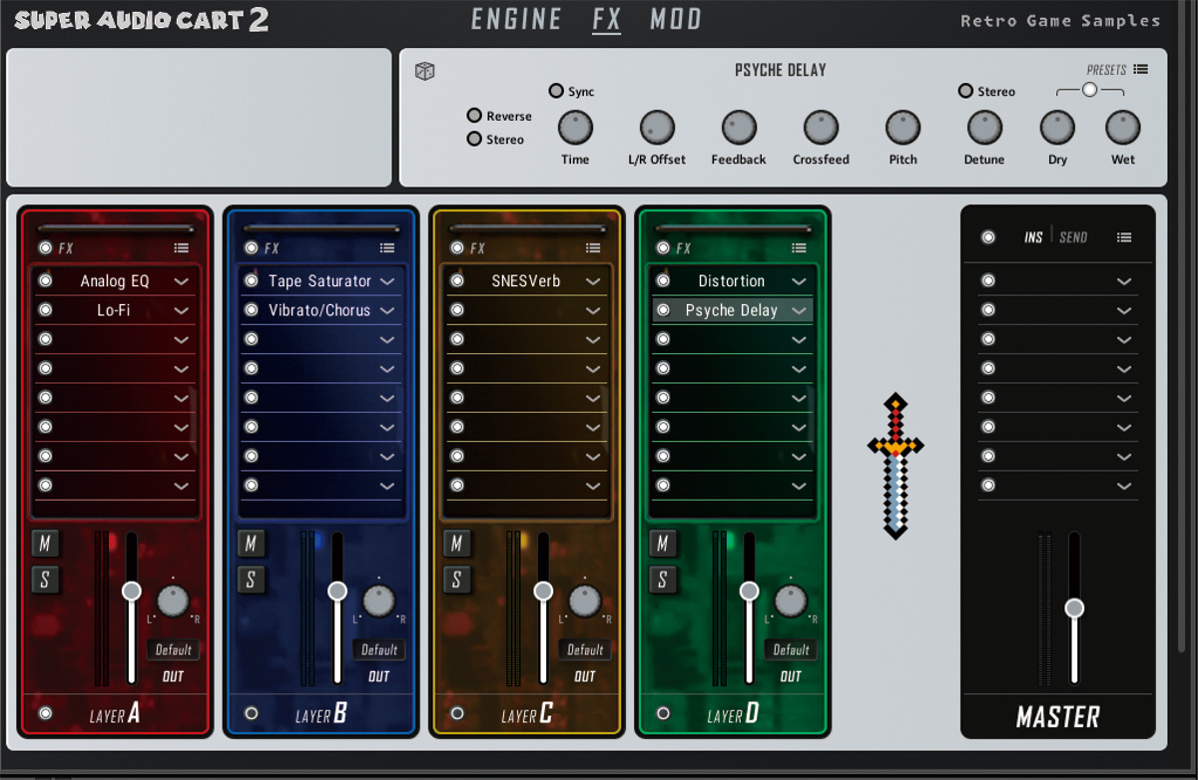1198x780 pixels.
Task: Open Layer D Default output button
Action: (x=792, y=649)
